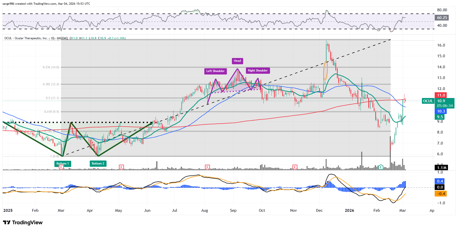This screenshot has height=230, width=458.
Task: Click the Left Shoulder label
Action: coord(215,71)
